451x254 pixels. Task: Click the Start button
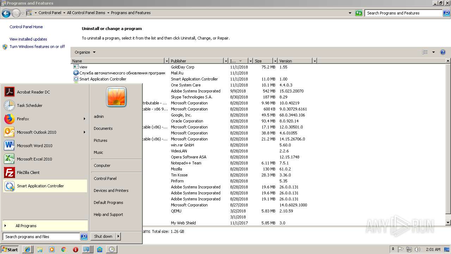[10, 249]
